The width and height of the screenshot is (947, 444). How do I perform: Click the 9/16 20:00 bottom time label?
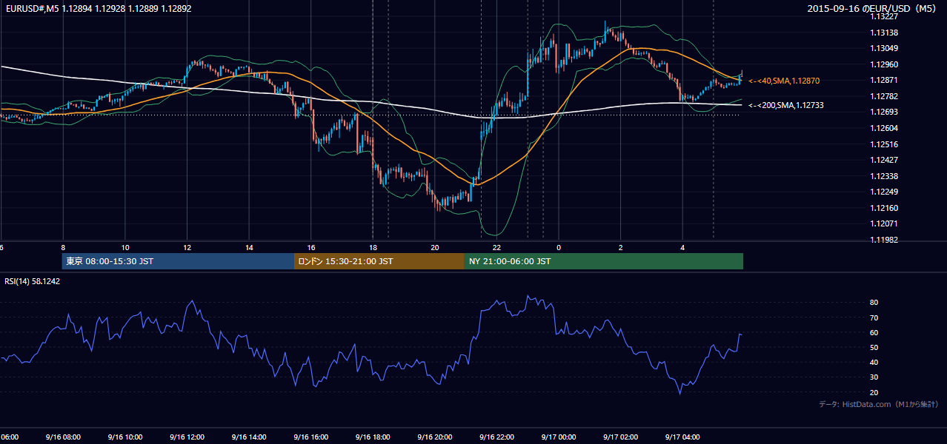(x=434, y=437)
